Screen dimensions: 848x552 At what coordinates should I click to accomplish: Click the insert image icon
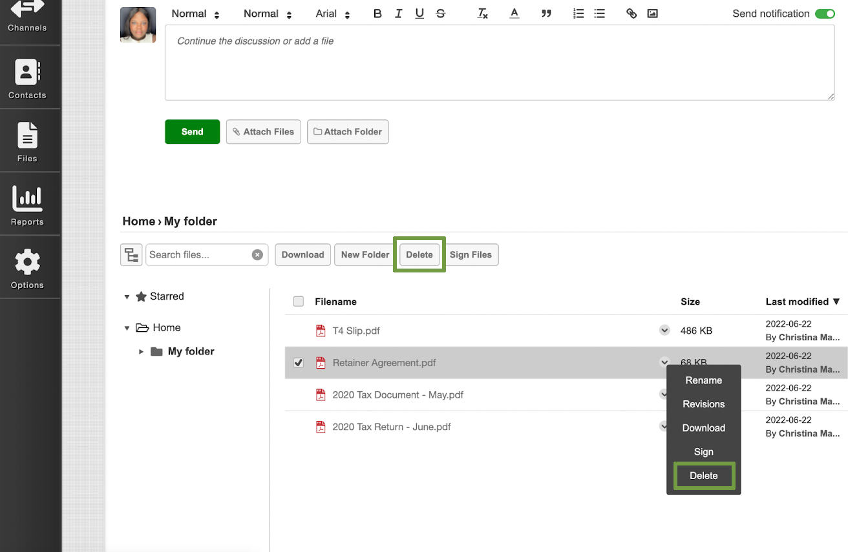[x=652, y=14]
